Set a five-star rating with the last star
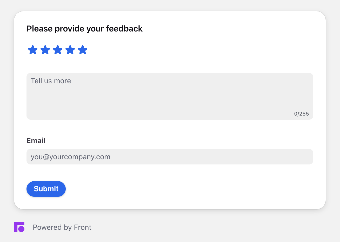Viewport: 340px width, 242px height. (x=83, y=50)
